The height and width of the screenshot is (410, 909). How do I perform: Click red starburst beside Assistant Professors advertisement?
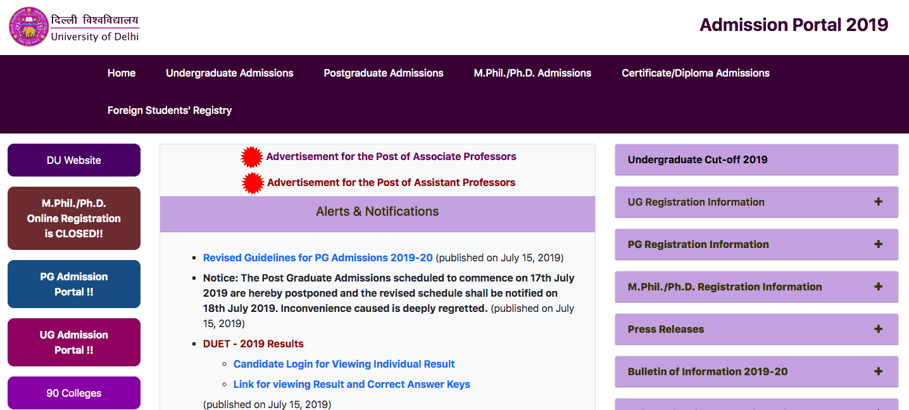click(253, 183)
